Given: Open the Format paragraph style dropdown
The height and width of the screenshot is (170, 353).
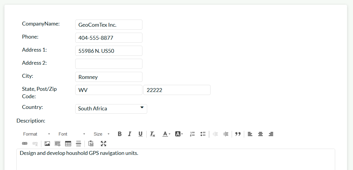Looking at the screenshot, I should (x=37, y=134).
